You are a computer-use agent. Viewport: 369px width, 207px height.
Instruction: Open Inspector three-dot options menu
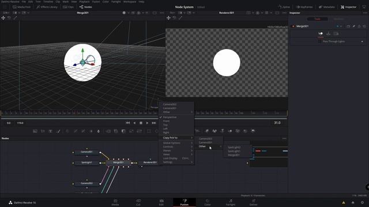click(365, 13)
